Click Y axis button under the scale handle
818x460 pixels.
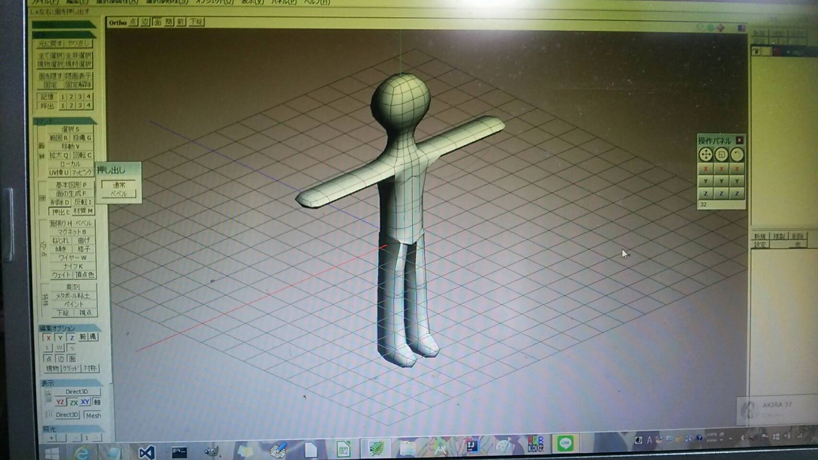(x=721, y=181)
